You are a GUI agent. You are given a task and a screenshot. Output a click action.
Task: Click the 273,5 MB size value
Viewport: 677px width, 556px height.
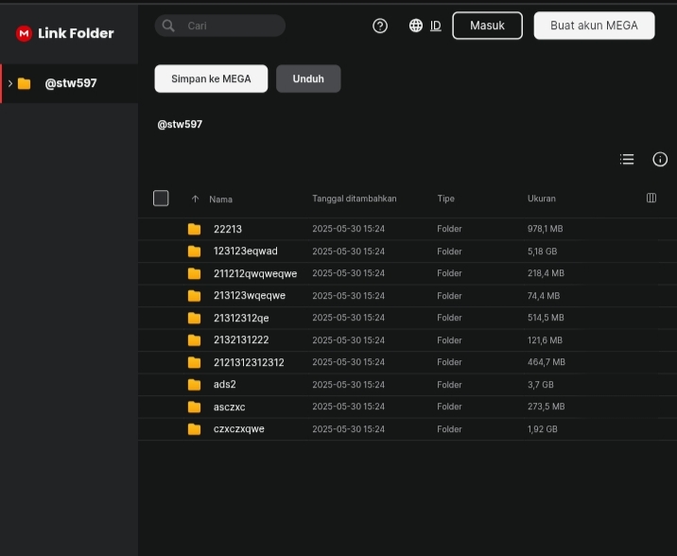(547, 407)
